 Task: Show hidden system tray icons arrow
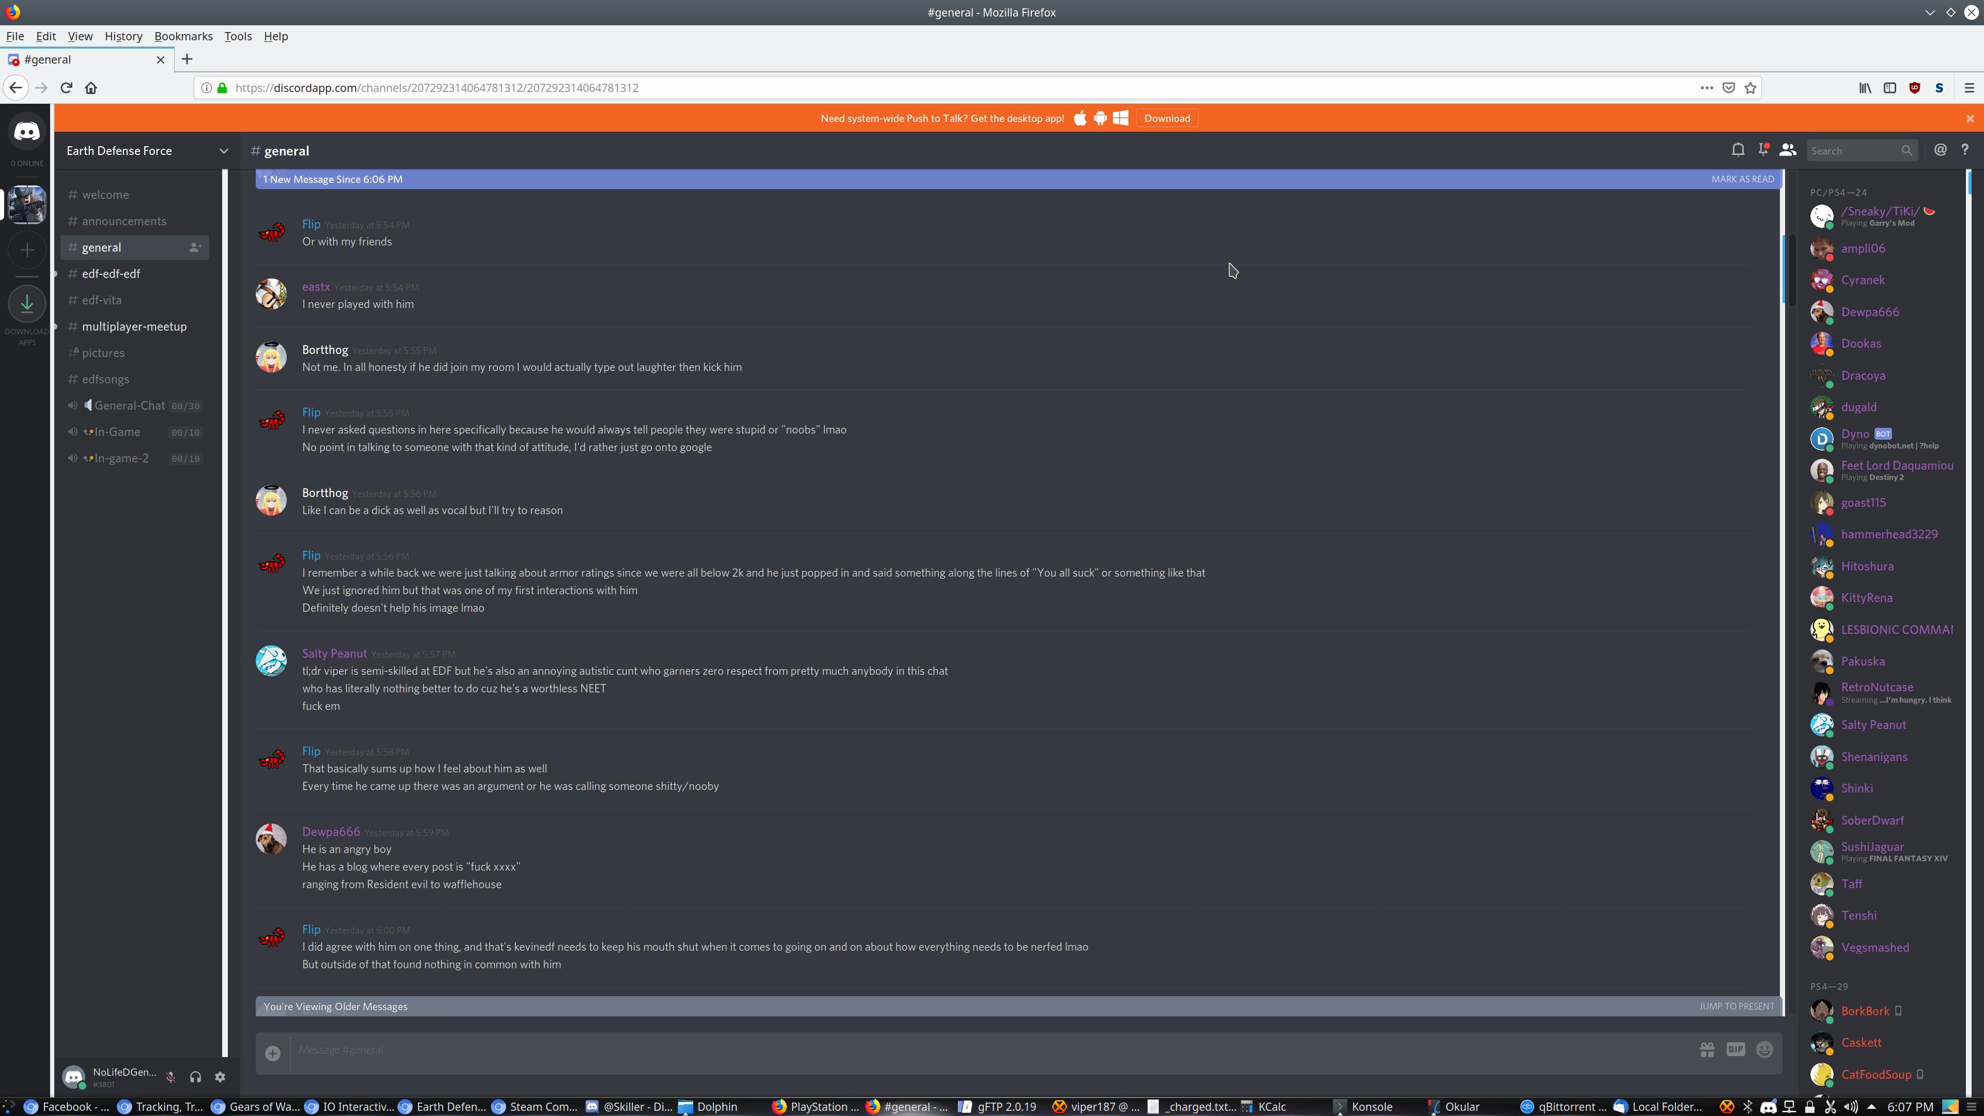1871,1107
